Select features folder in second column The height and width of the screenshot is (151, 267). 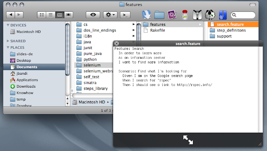(172, 24)
